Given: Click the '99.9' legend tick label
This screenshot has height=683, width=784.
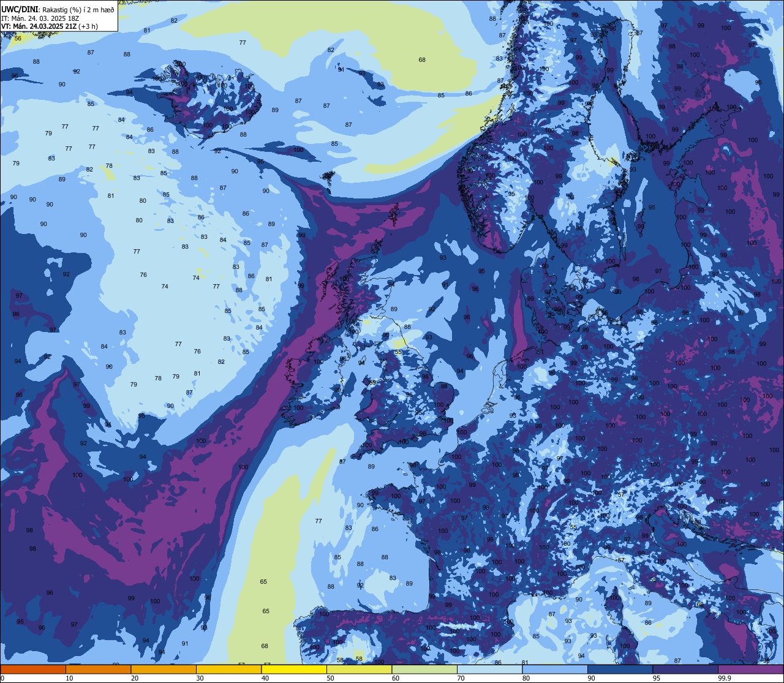Looking at the screenshot, I should pos(725,678).
